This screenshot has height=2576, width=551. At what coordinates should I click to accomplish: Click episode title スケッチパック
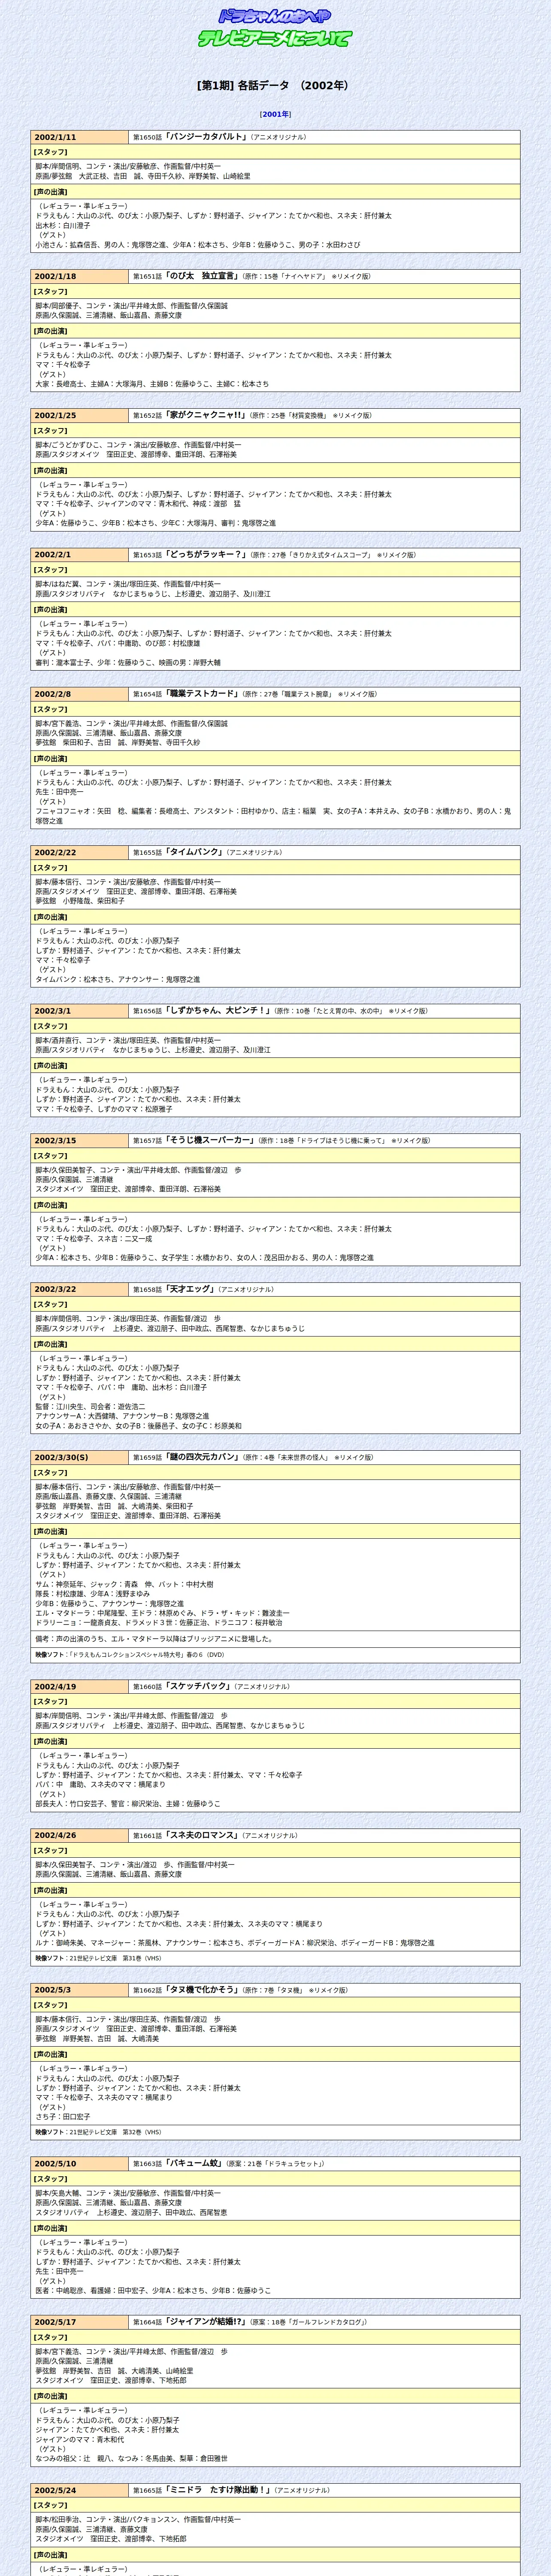pyautogui.click(x=197, y=1686)
